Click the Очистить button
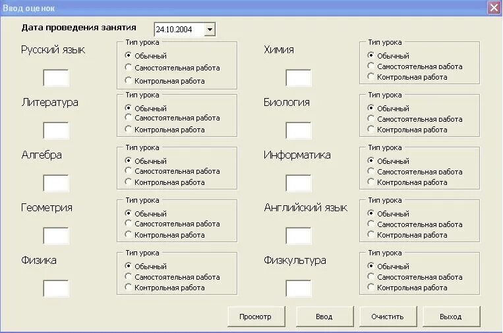This screenshot has width=503, height=333. [388, 317]
